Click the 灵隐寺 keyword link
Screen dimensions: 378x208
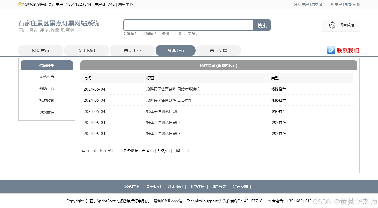[x=193, y=34]
